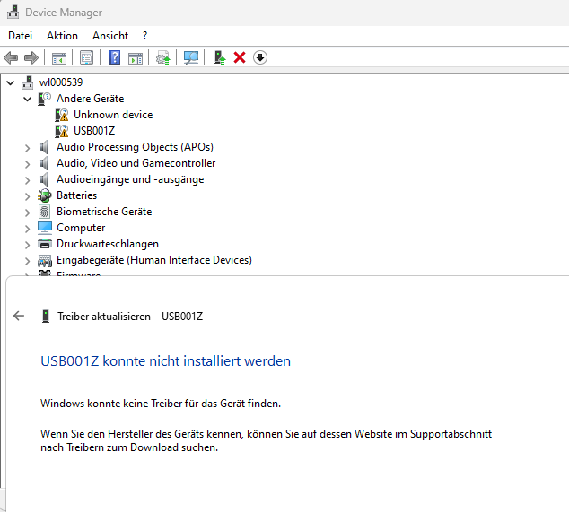Image resolution: width=569 pixels, height=512 pixels.
Task: Click the Druckwarteschlangen printer icon
Action: click(x=45, y=244)
